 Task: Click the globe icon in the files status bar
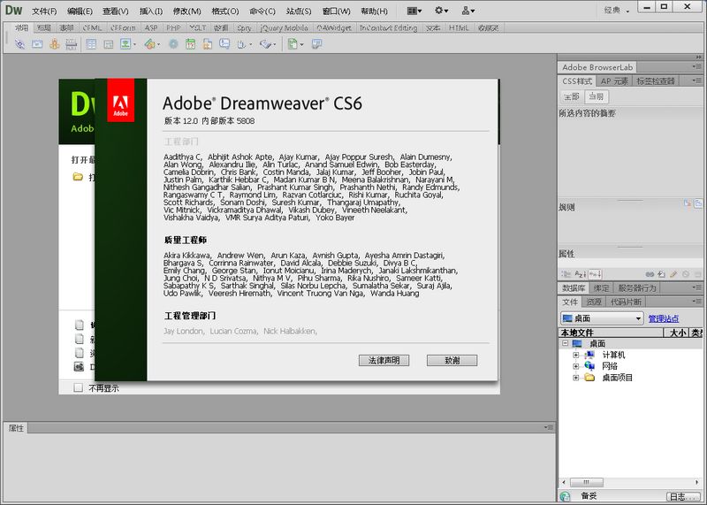[x=566, y=496]
